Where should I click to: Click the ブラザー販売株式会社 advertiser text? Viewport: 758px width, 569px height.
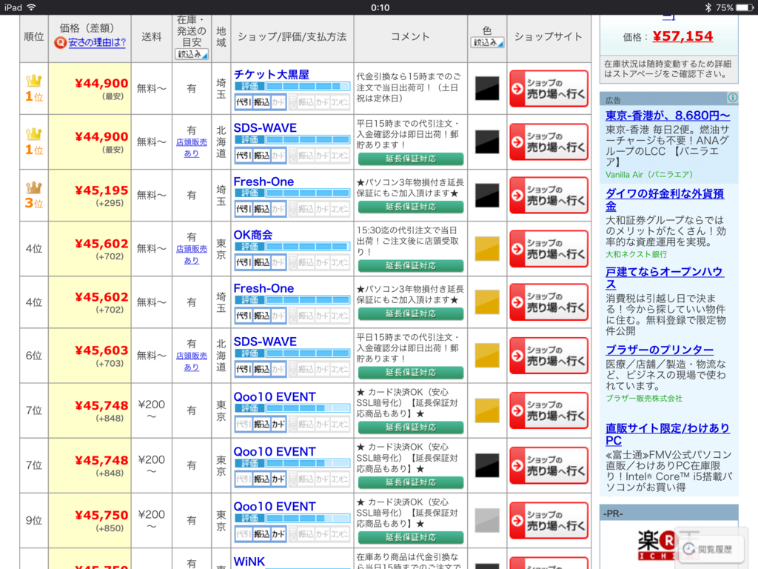[x=643, y=398]
